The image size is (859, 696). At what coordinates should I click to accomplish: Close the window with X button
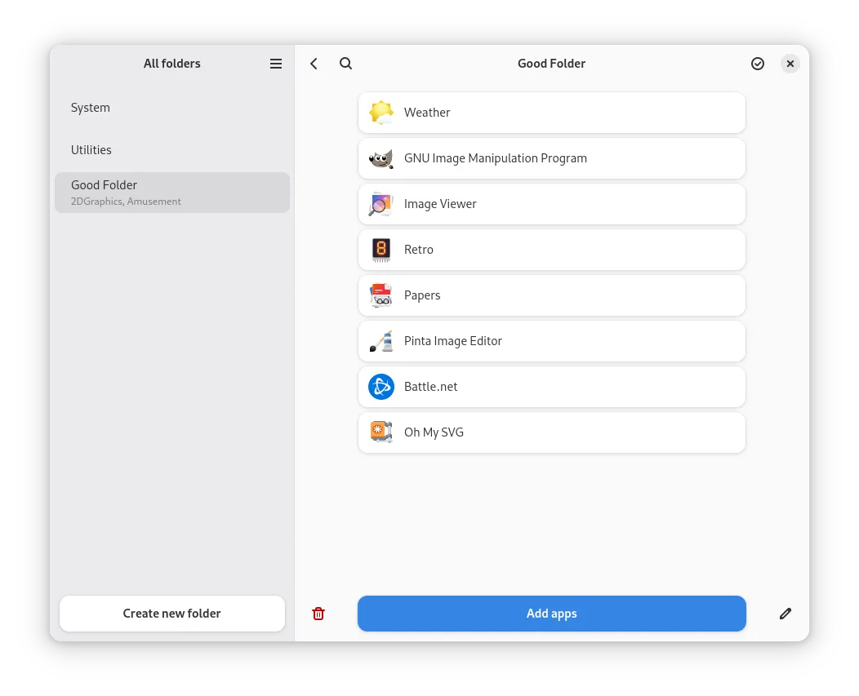tap(790, 64)
